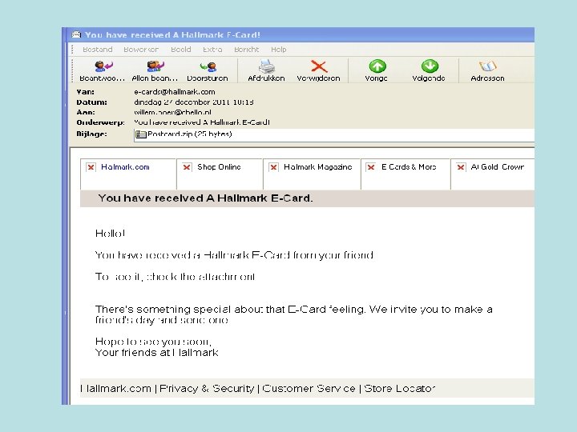Open the Bestand menu
The height and width of the screenshot is (432, 577).
point(98,50)
